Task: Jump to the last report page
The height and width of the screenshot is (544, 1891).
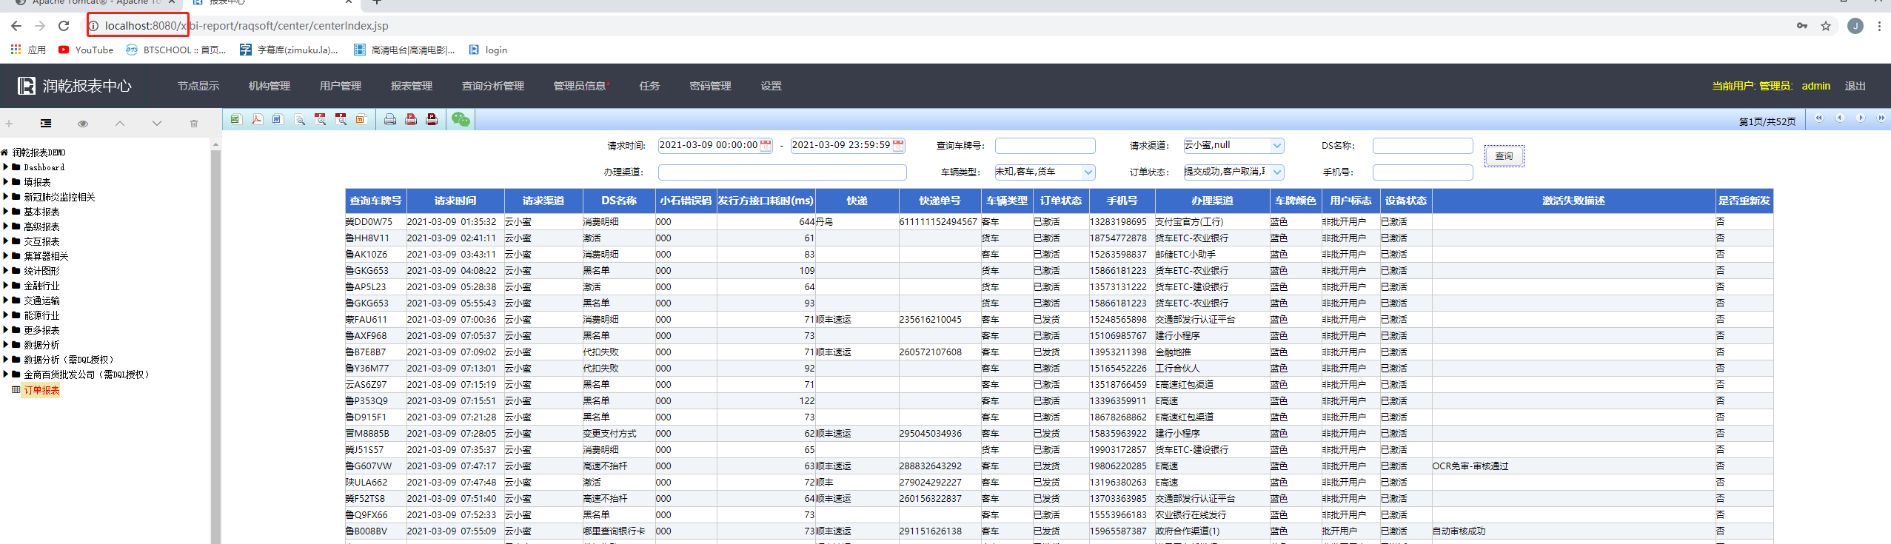Action: [x=1881, y=118]
